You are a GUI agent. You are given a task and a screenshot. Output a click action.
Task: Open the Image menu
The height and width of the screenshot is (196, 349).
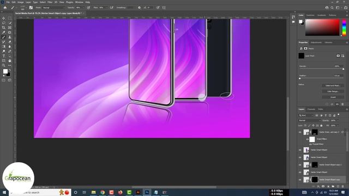point(21,2)
